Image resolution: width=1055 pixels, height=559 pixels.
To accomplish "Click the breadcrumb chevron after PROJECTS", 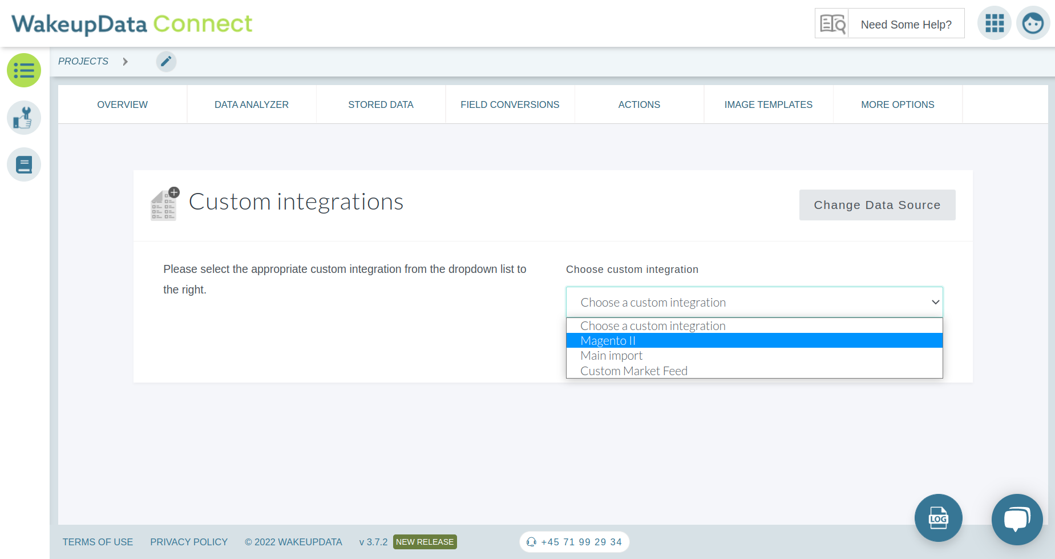I will click(x=126, y=61).
